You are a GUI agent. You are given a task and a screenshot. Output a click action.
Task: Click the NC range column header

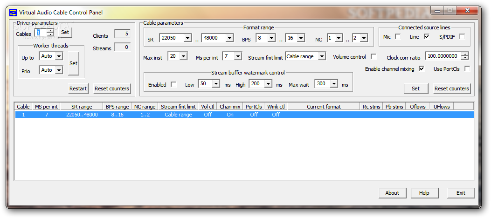[x=145, y=107]
